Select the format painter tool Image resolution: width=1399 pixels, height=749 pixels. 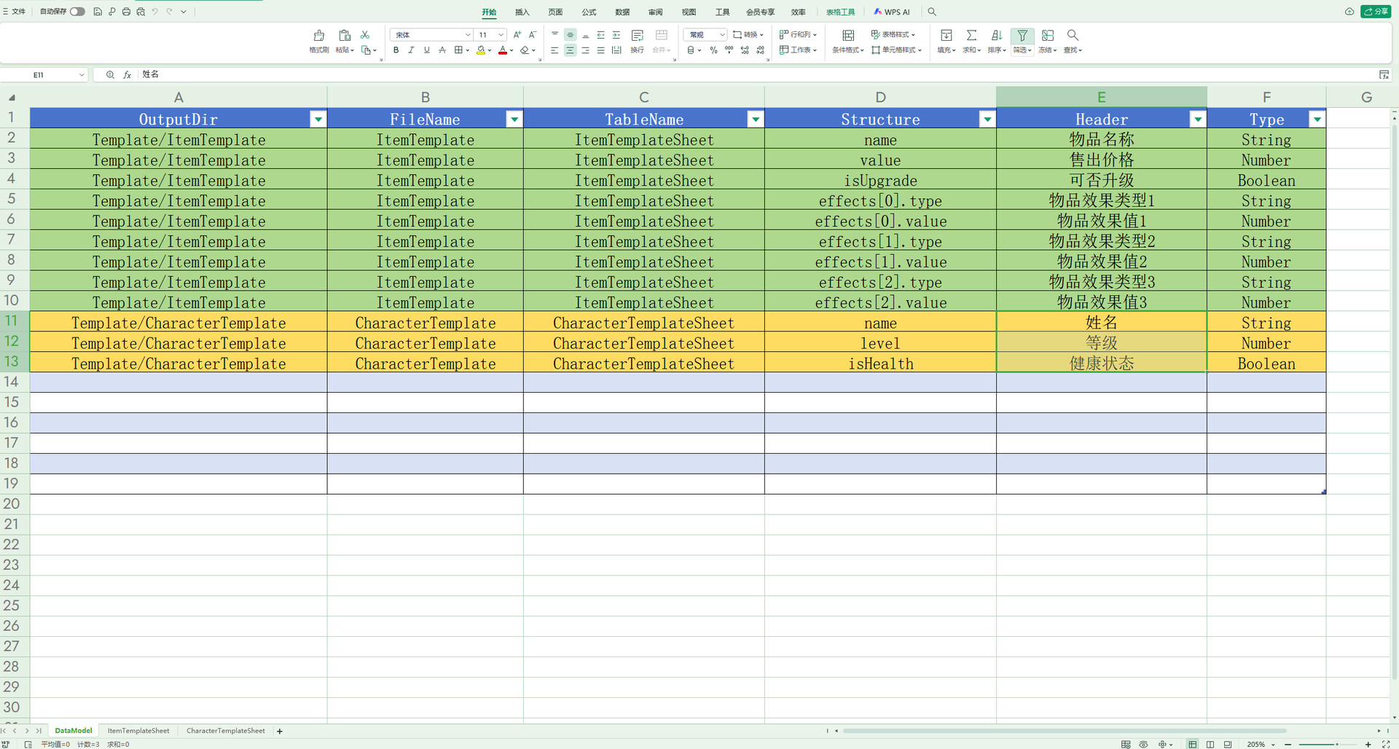click(x=318, y=42)
